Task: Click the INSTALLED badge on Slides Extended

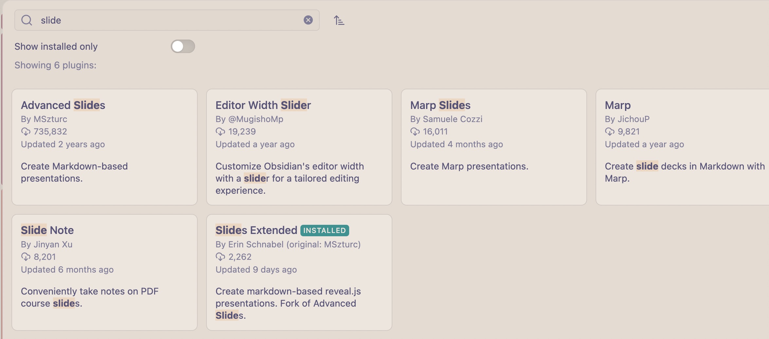Action: point(325,230)
